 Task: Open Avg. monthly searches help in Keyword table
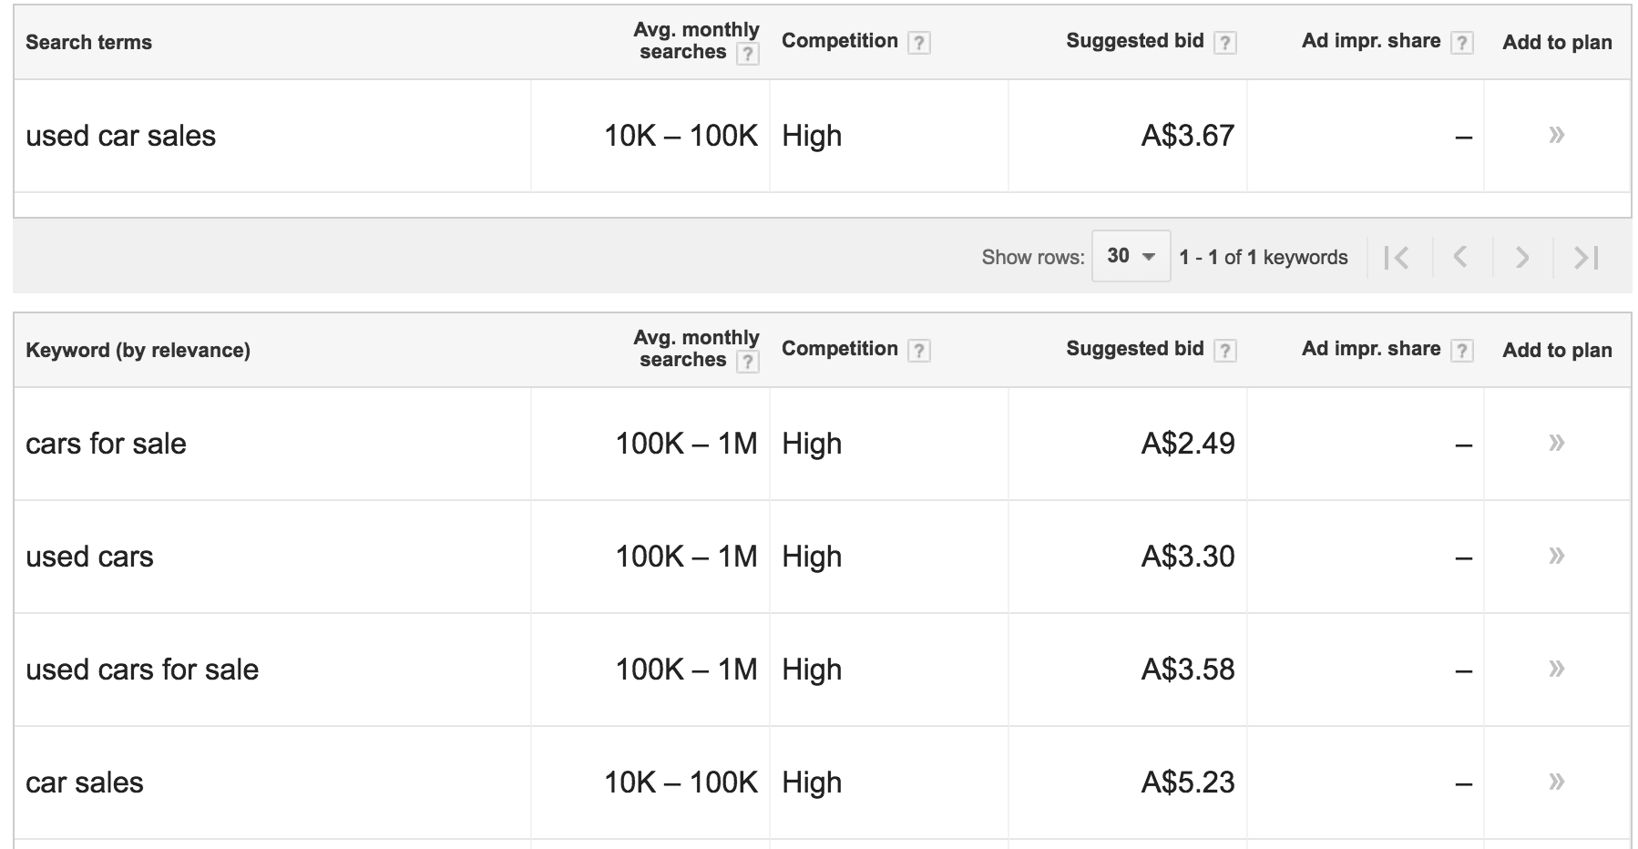pos(747,362)
